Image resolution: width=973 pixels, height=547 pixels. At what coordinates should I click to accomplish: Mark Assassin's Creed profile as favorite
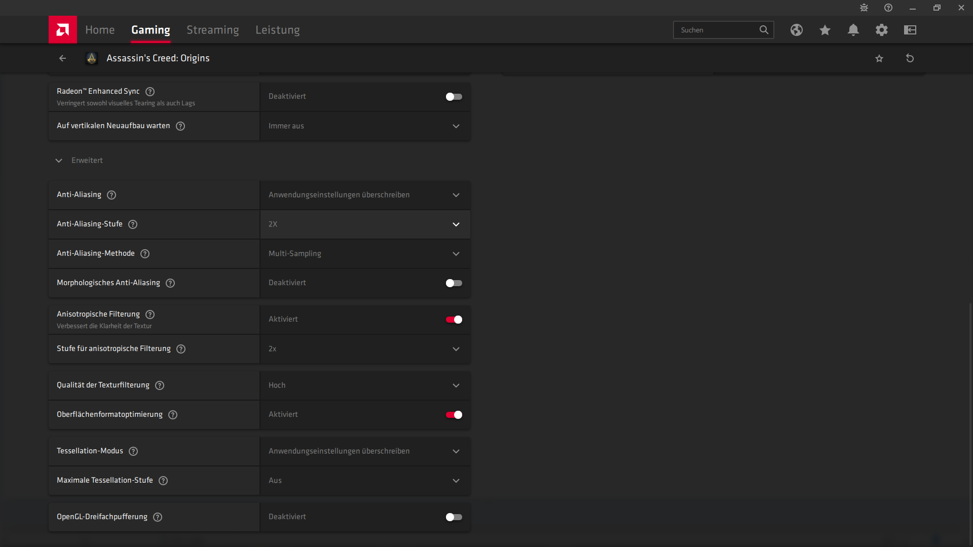pos(879,58)
